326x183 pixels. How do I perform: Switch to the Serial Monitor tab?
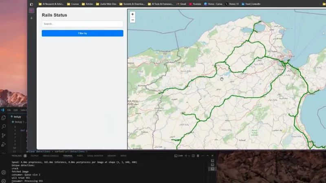pos(95,156)
